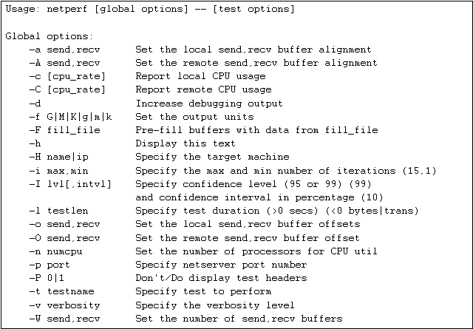Click the -c [cpu_rate] option
The width and height of the screenshot is (473, 329).
click(67, 76)
